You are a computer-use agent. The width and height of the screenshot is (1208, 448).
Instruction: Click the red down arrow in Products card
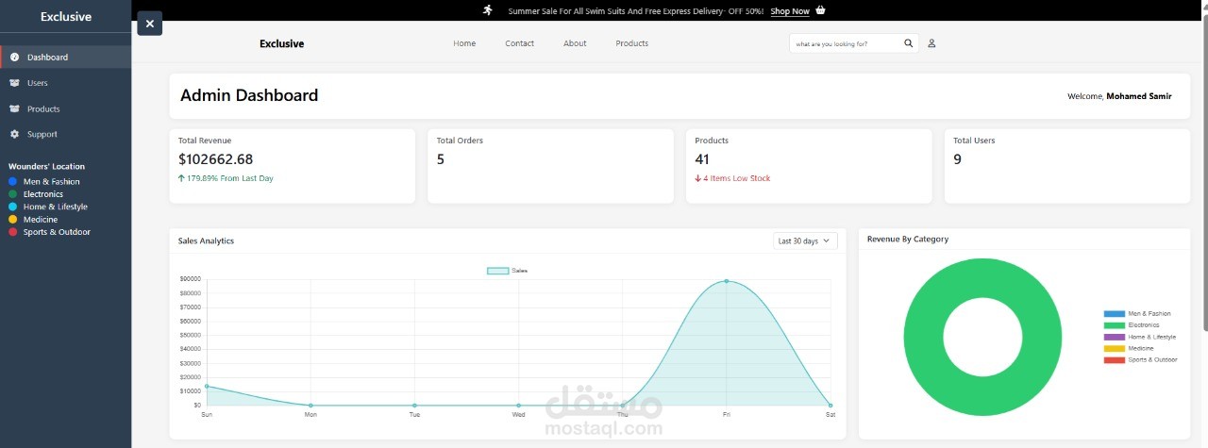697,178
